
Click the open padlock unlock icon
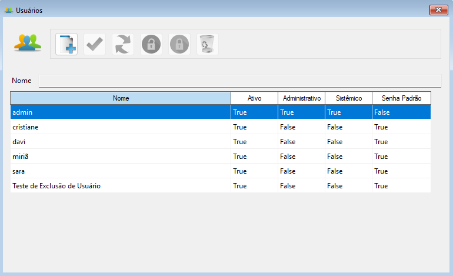coord(151,44)
